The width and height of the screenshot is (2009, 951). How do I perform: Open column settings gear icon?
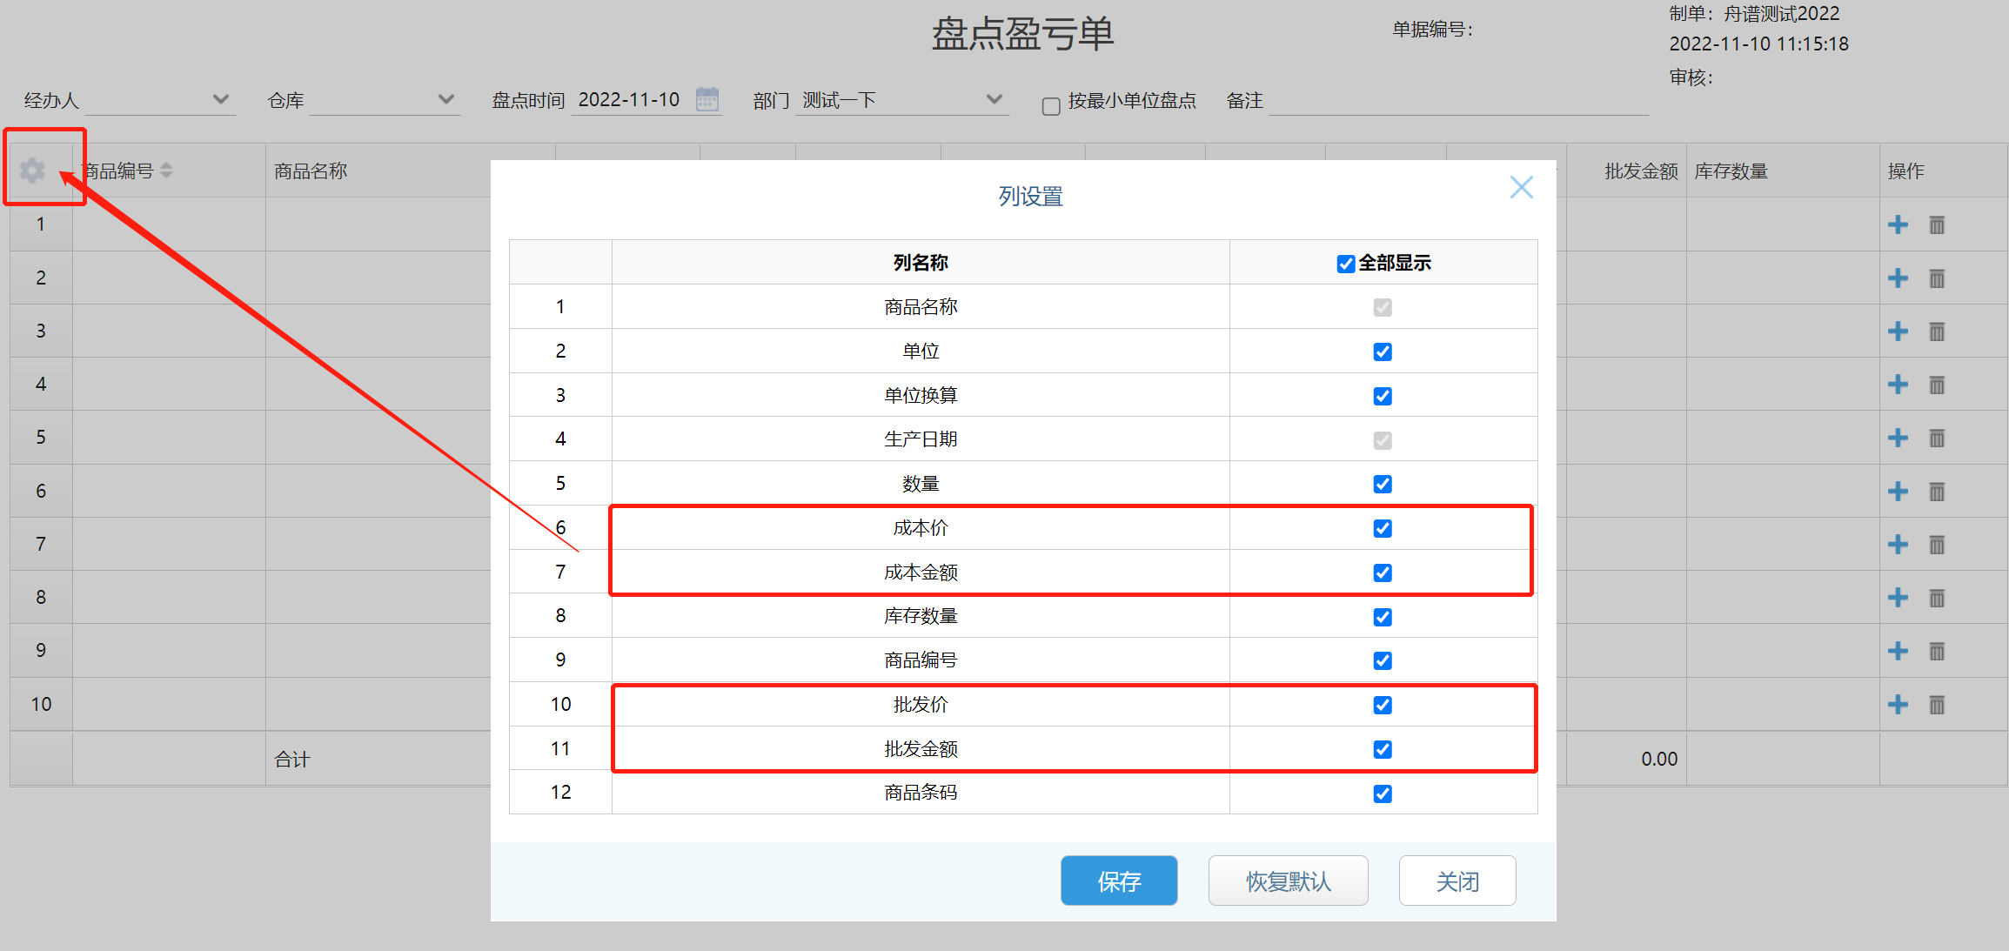pyautogui.click(x=32, y=171)
